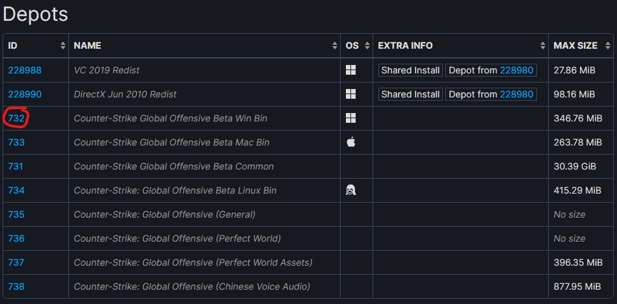The width and height of the screenshot is (617, 304).
Task: Open the circled depot 732 link
Action: (16, 118)
